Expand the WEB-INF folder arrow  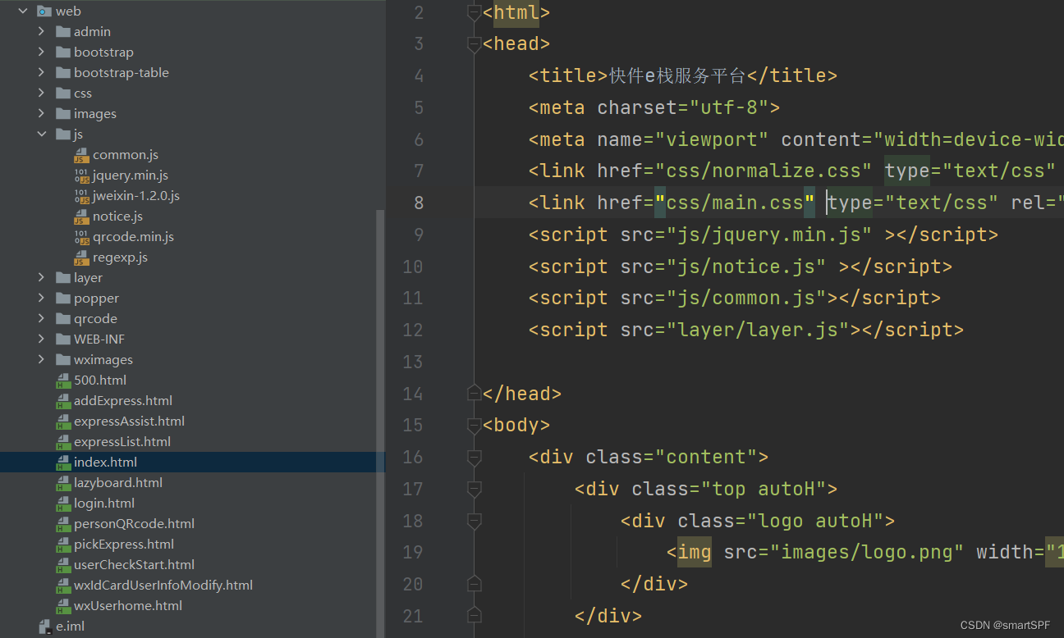(42, 340)
